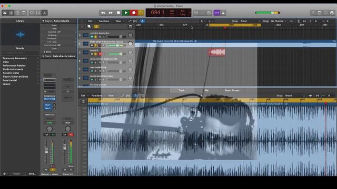Open the Loop Browser button
Viewport: 337px width, 189px height.
(326, 13)
